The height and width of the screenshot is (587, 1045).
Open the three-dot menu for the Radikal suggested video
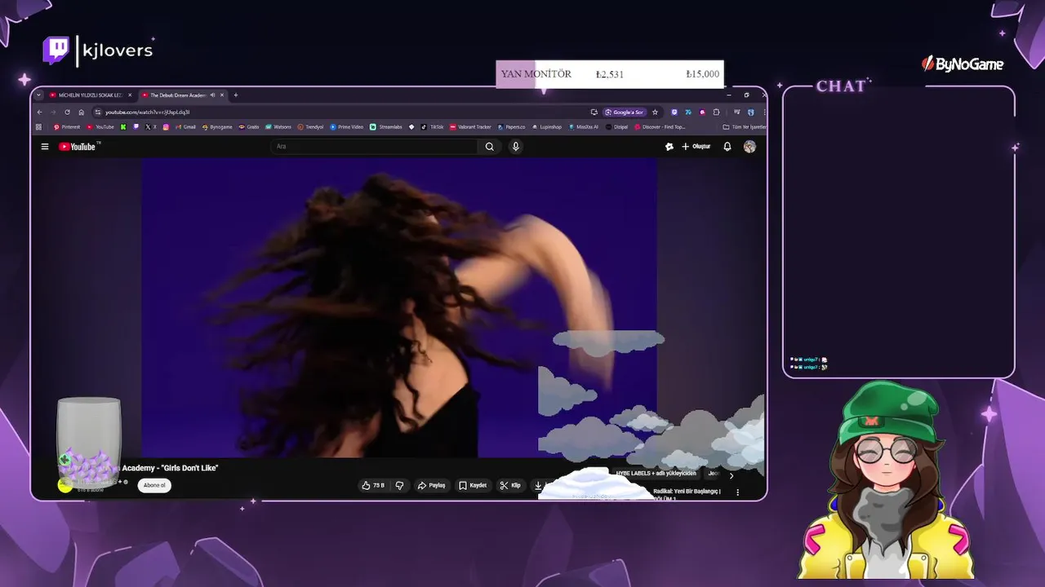(737, 492)
